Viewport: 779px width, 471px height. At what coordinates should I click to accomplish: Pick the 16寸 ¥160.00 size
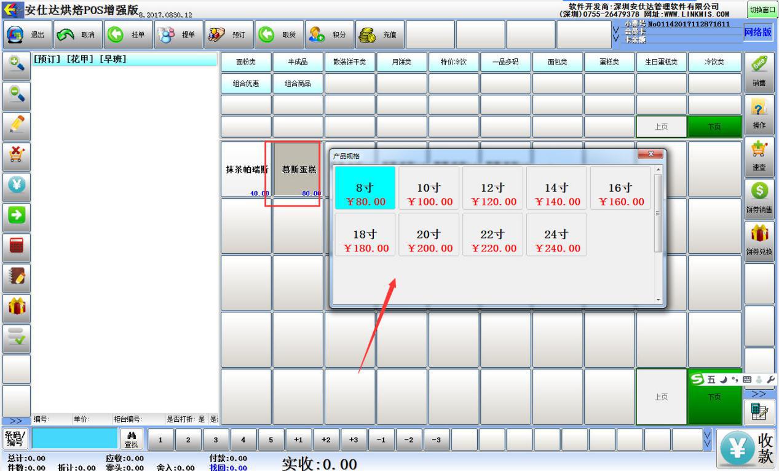point(620,188)
